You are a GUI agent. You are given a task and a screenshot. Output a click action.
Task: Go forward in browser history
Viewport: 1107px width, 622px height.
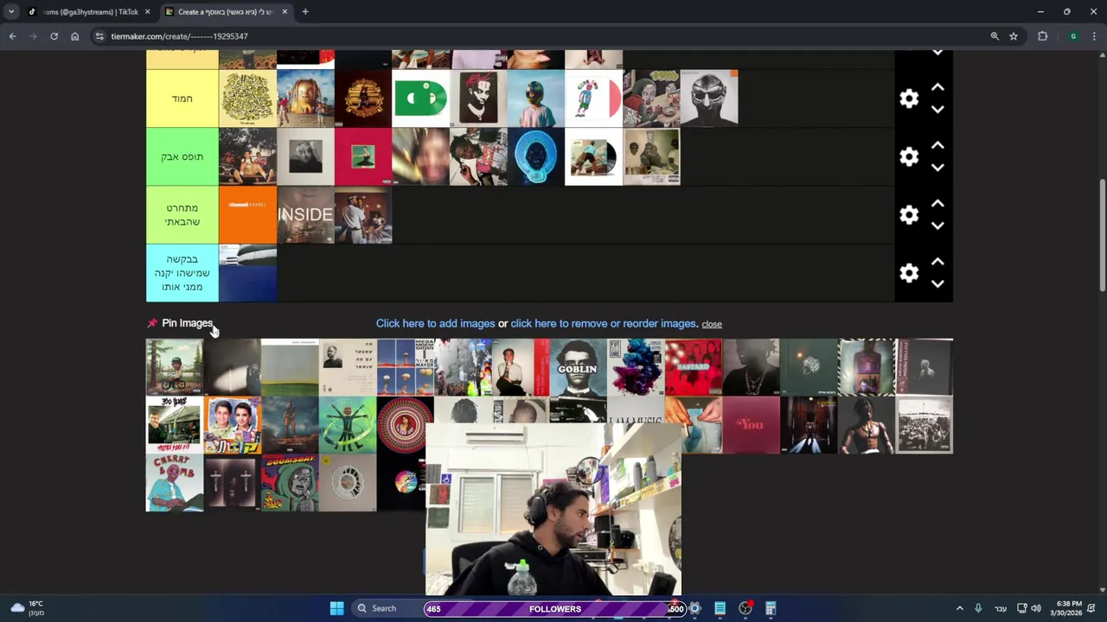[x=33, y=36]
